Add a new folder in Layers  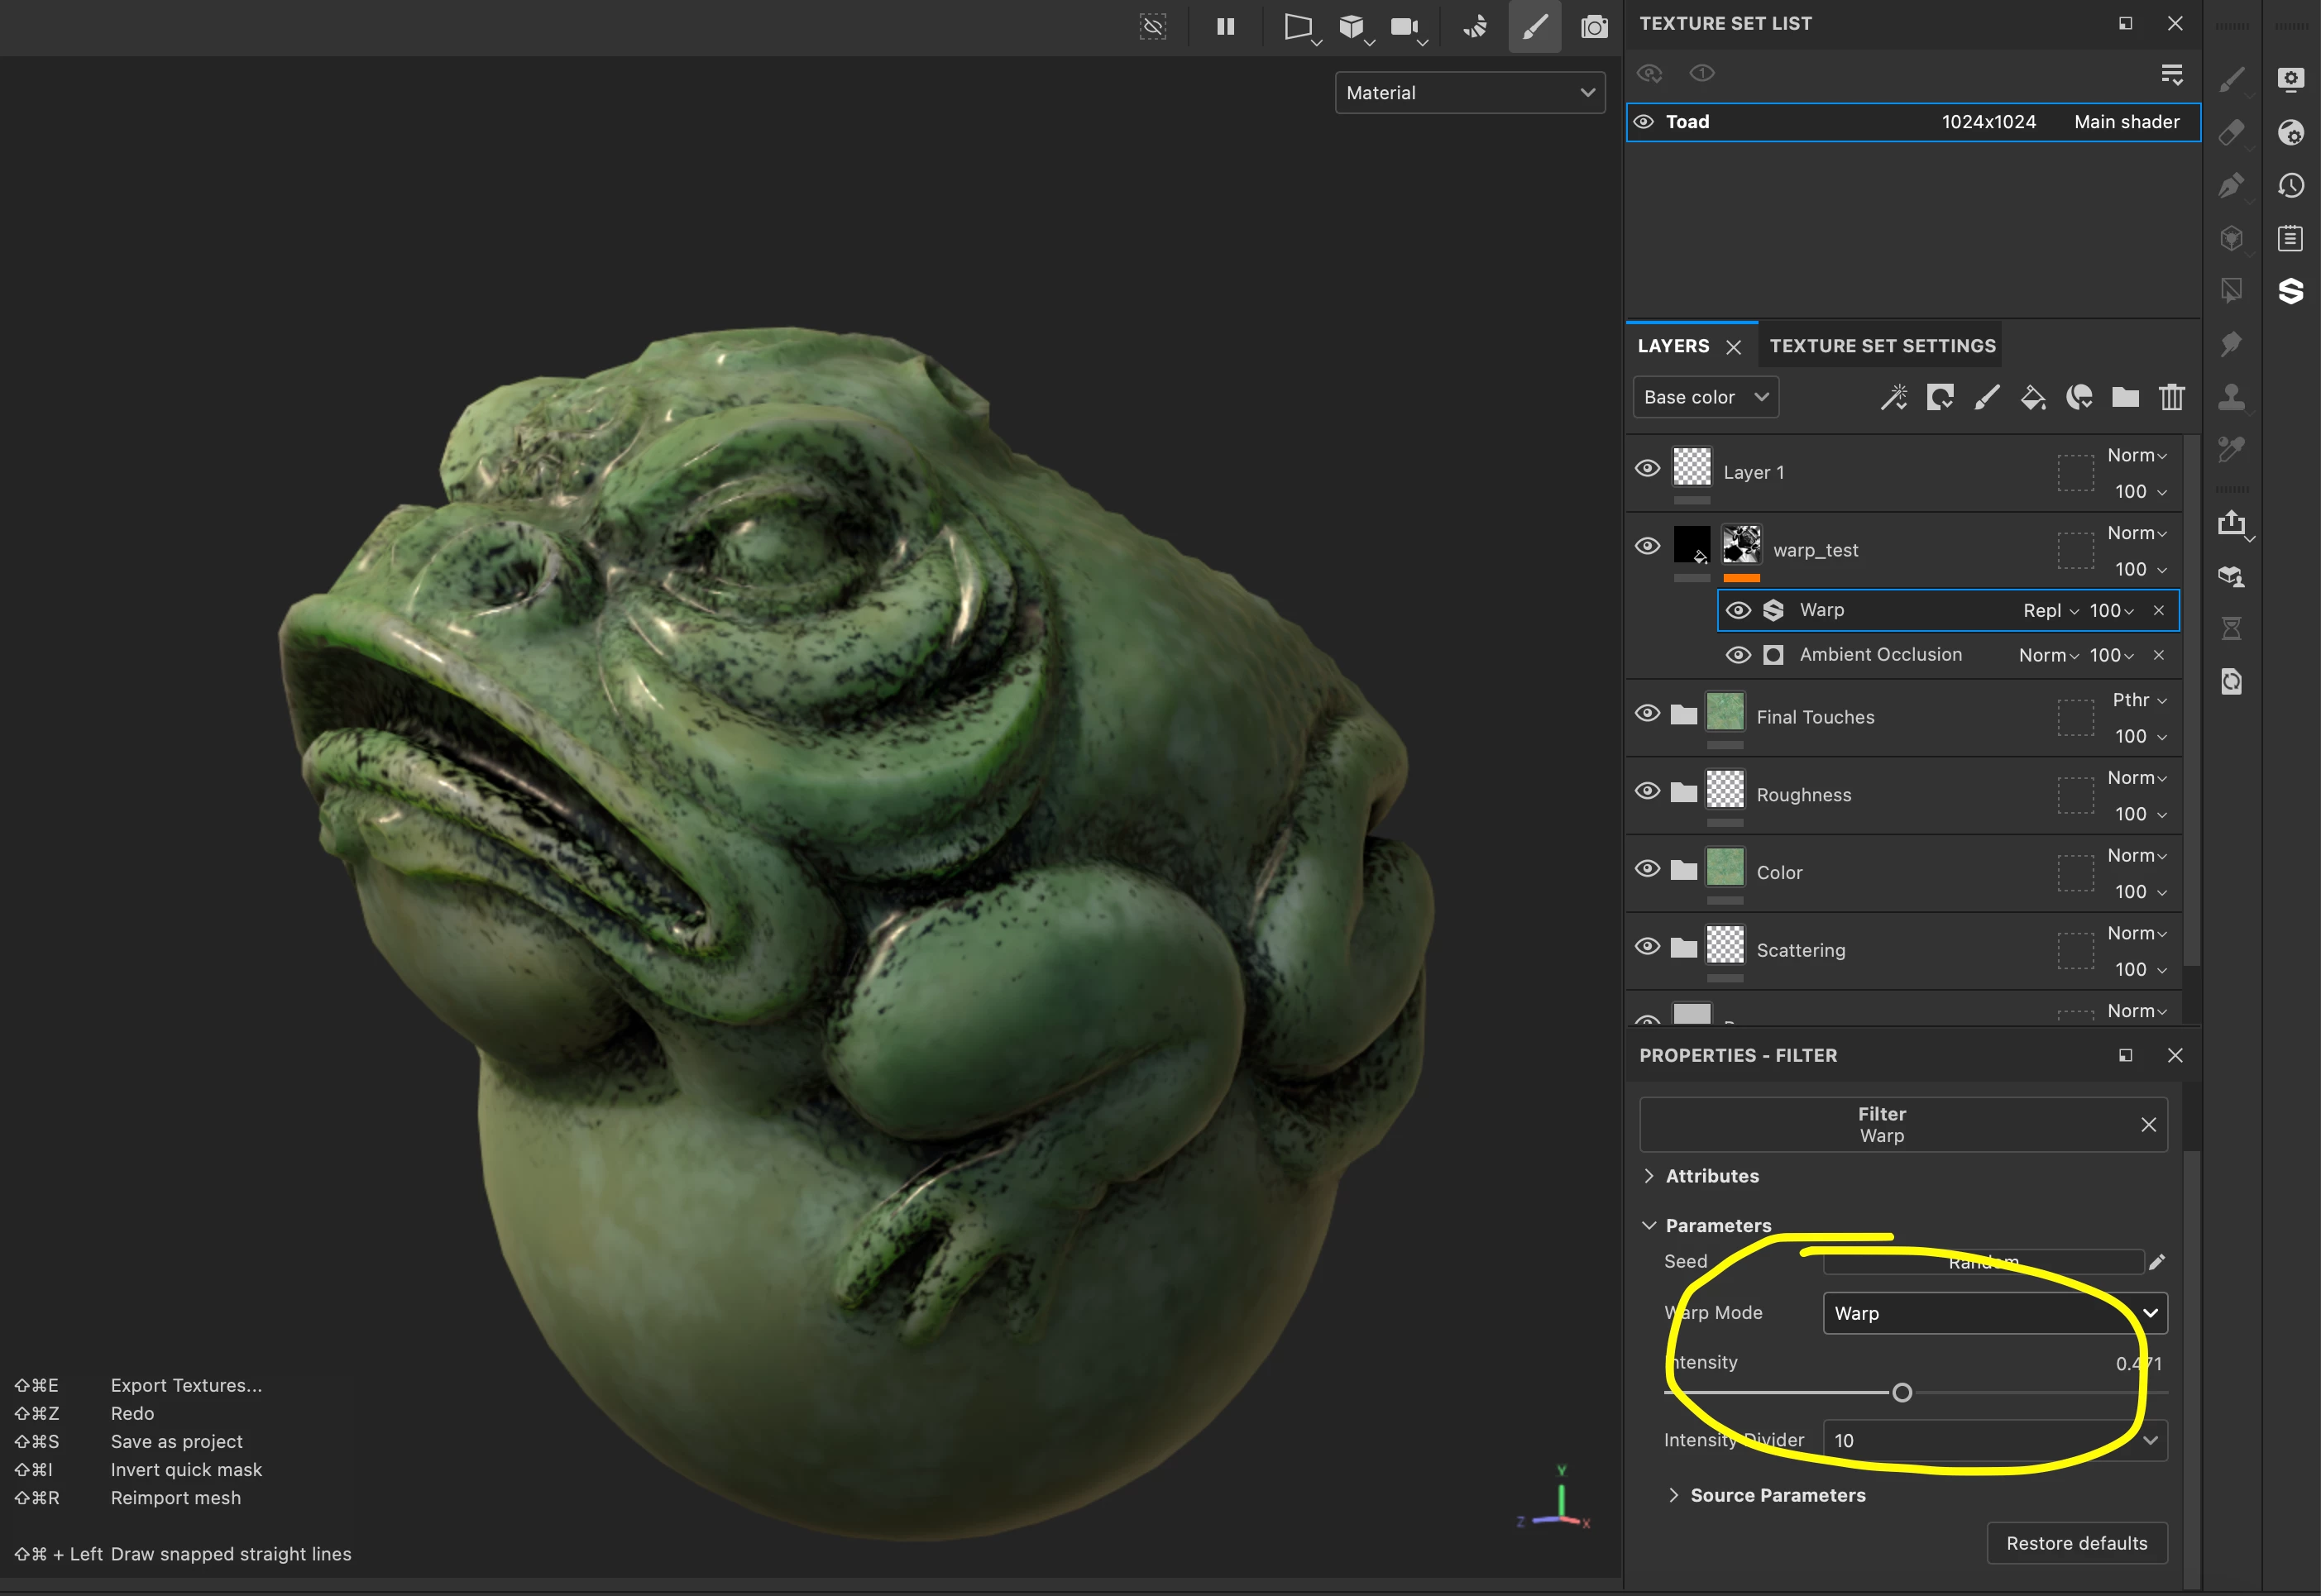pos(2125,398)
